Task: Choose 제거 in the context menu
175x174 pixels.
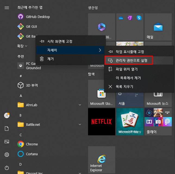Action: click(70, 59)
